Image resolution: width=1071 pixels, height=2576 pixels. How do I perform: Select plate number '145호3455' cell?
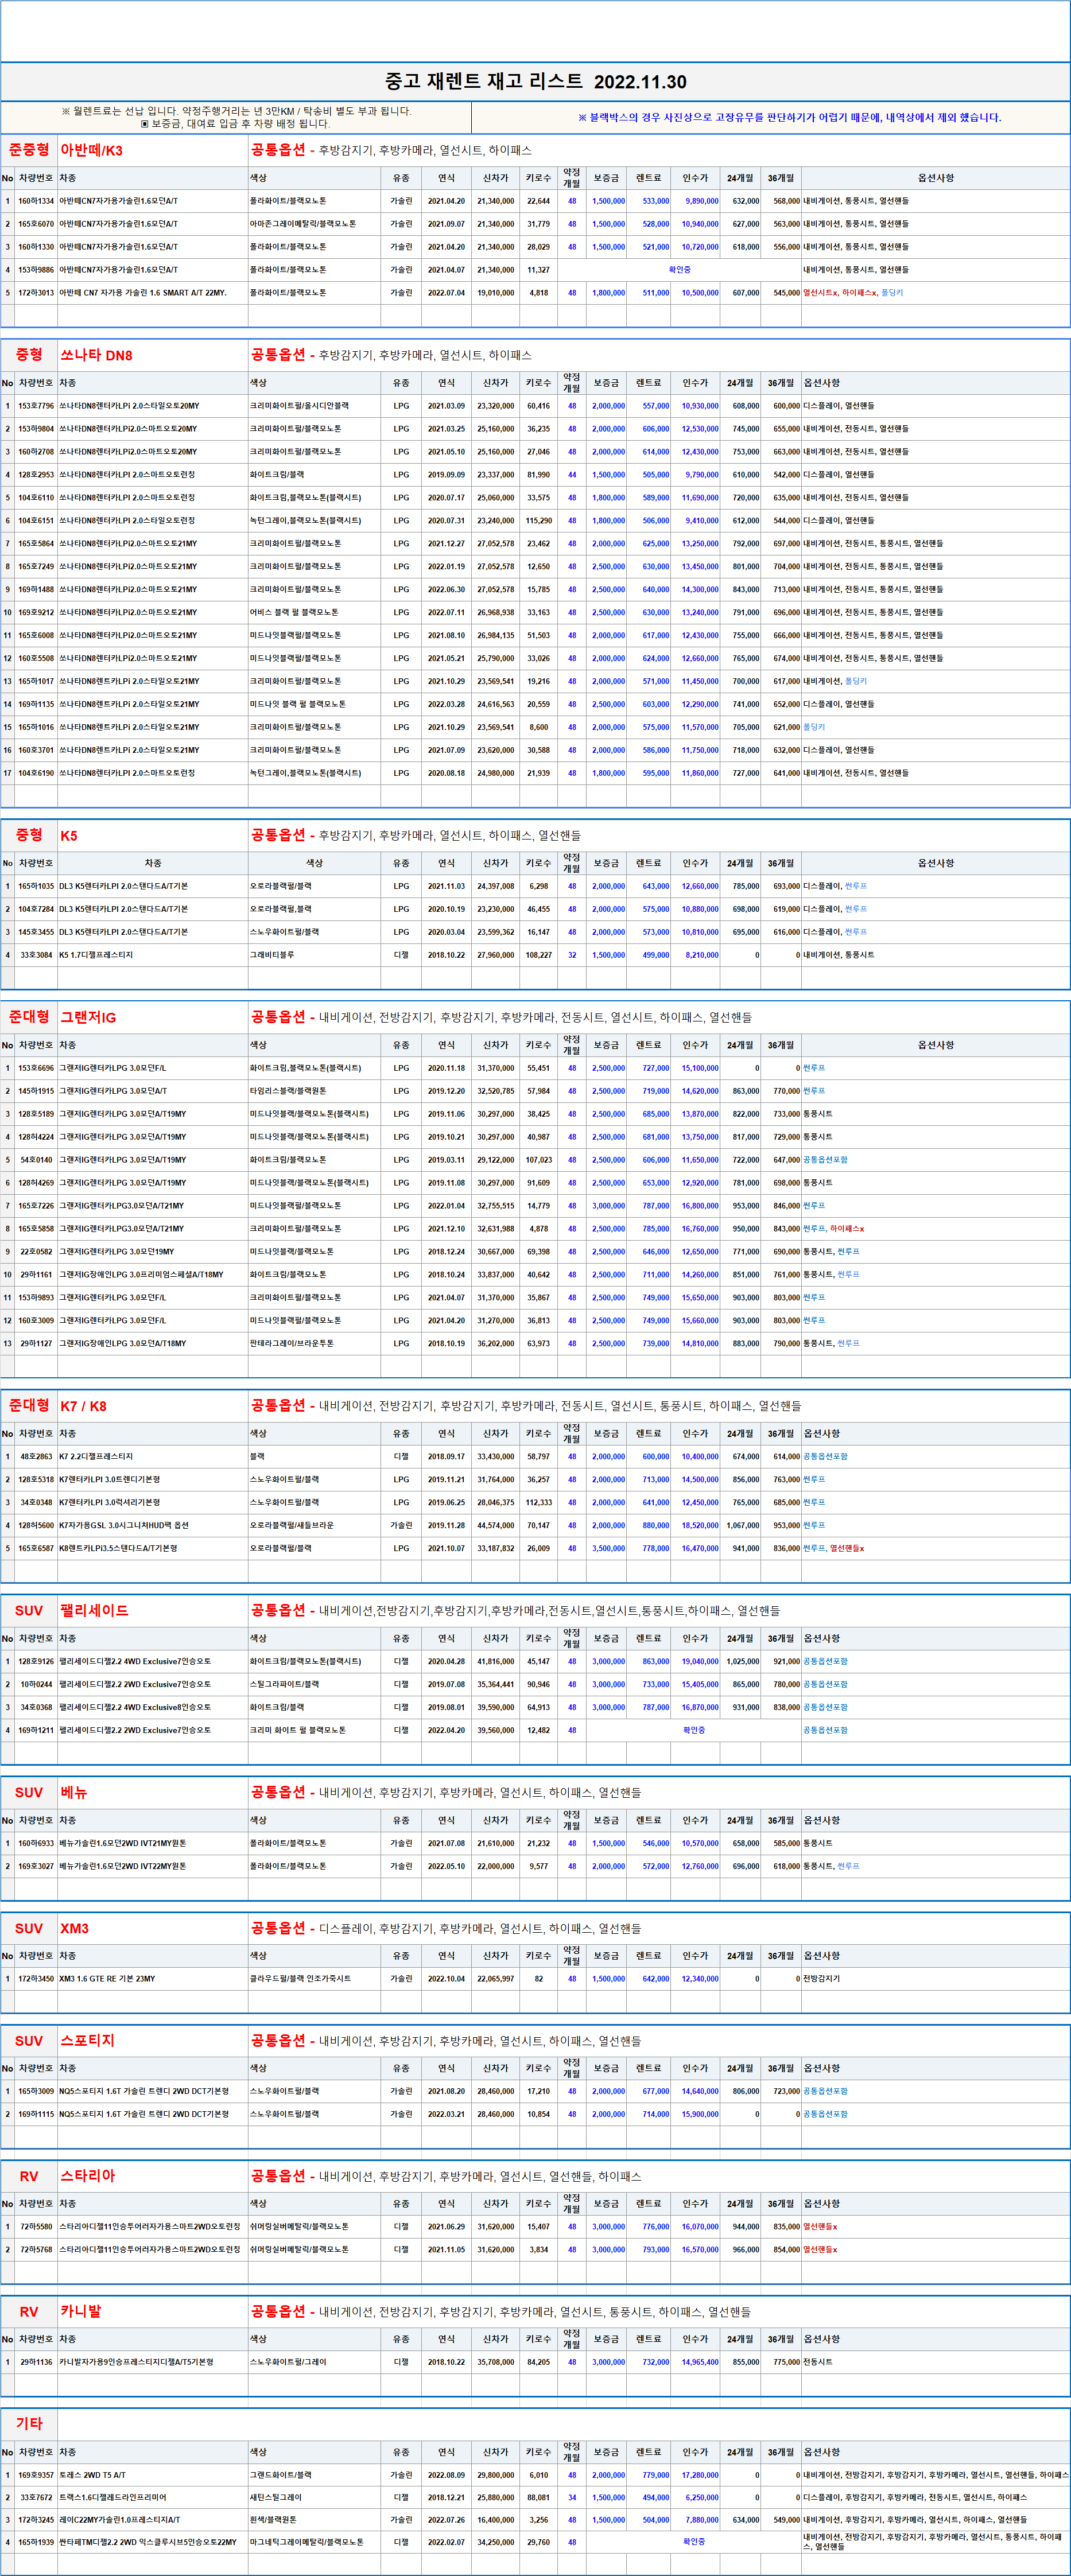click(x=36, y=932)
